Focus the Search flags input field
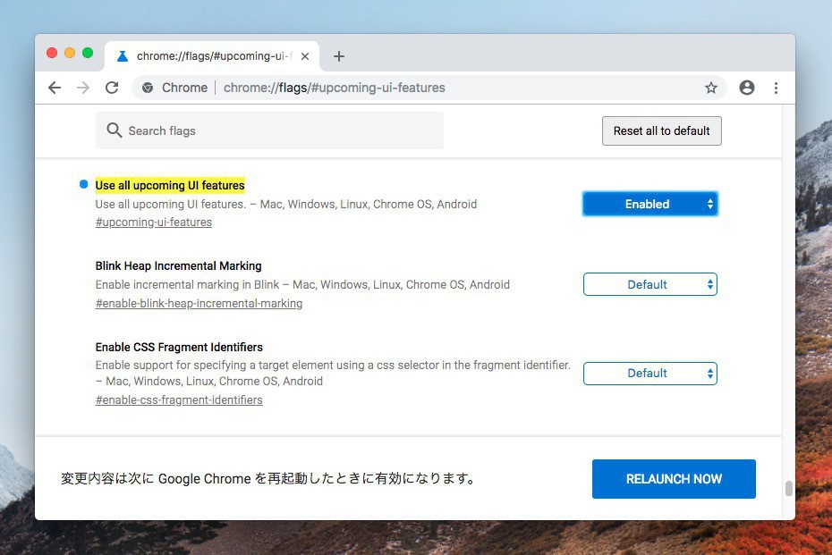 (x=269, y=130)
